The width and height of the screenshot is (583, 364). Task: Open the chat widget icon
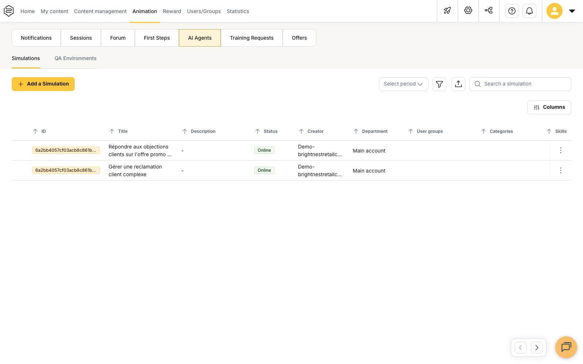tap(566, 347)
